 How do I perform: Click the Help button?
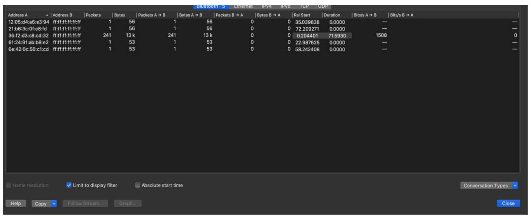(16, 203)
